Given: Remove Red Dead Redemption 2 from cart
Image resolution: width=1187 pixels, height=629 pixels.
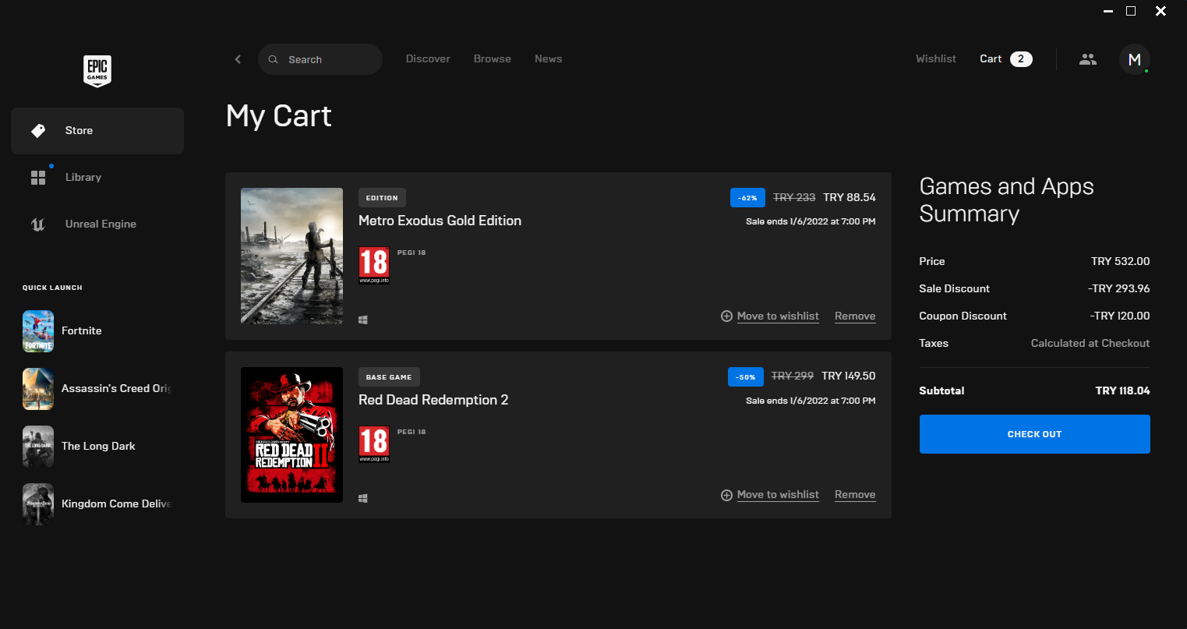Looking at the screenshot, I should [x=855, y=495].
